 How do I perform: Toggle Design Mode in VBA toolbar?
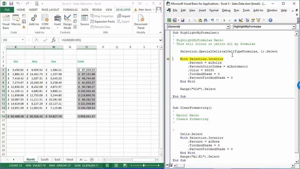click(x=240, y=20)
